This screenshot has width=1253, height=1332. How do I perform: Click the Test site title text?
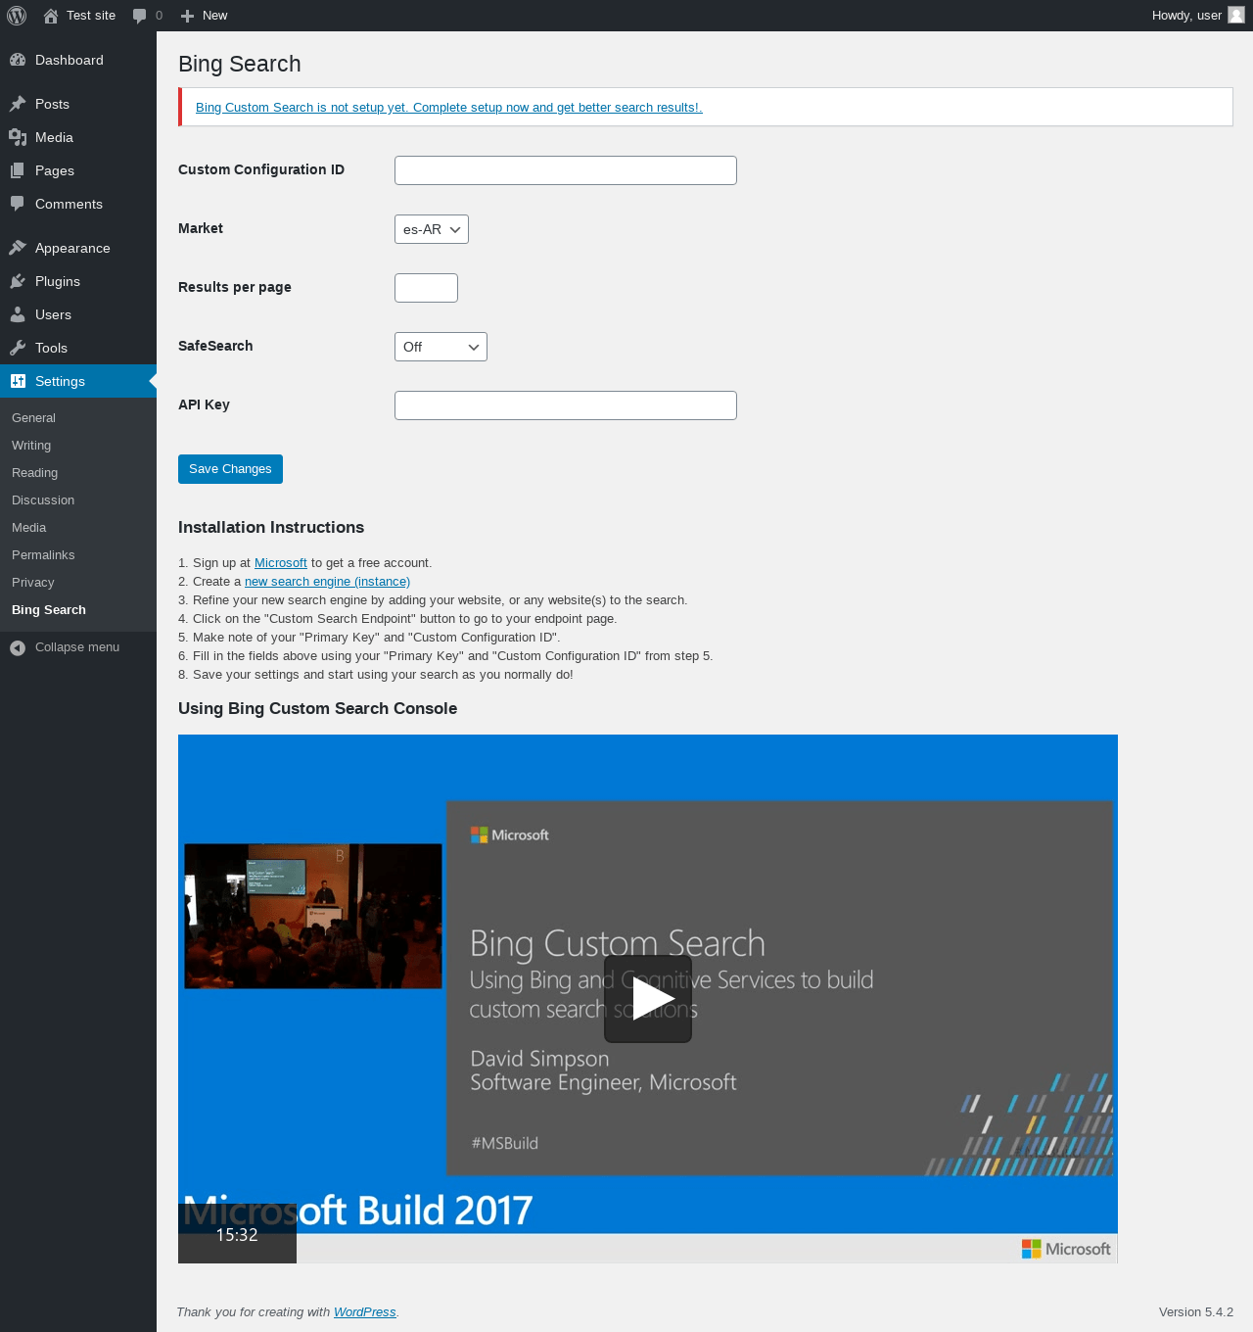pyautogui.click(x=91, y=16)
